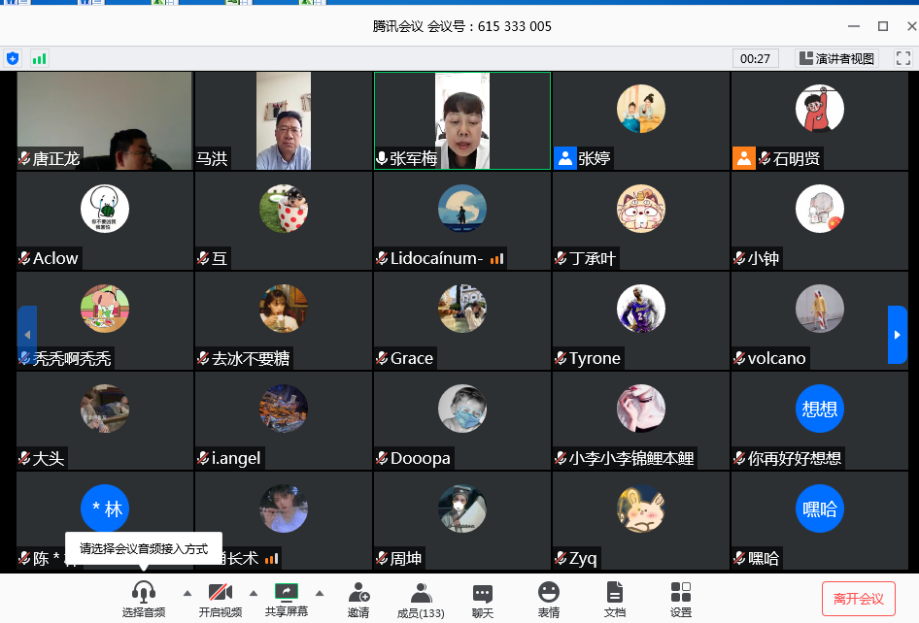Click 共享屏幕 share screen button
Screen dimensions: 919x623
(287, 598)
